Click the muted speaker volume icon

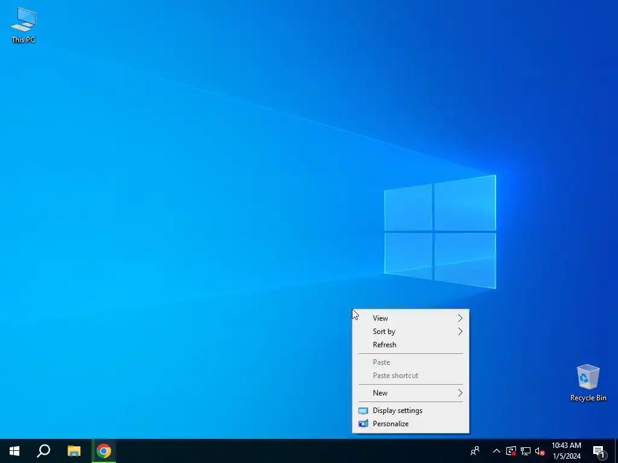click(540, 451)
